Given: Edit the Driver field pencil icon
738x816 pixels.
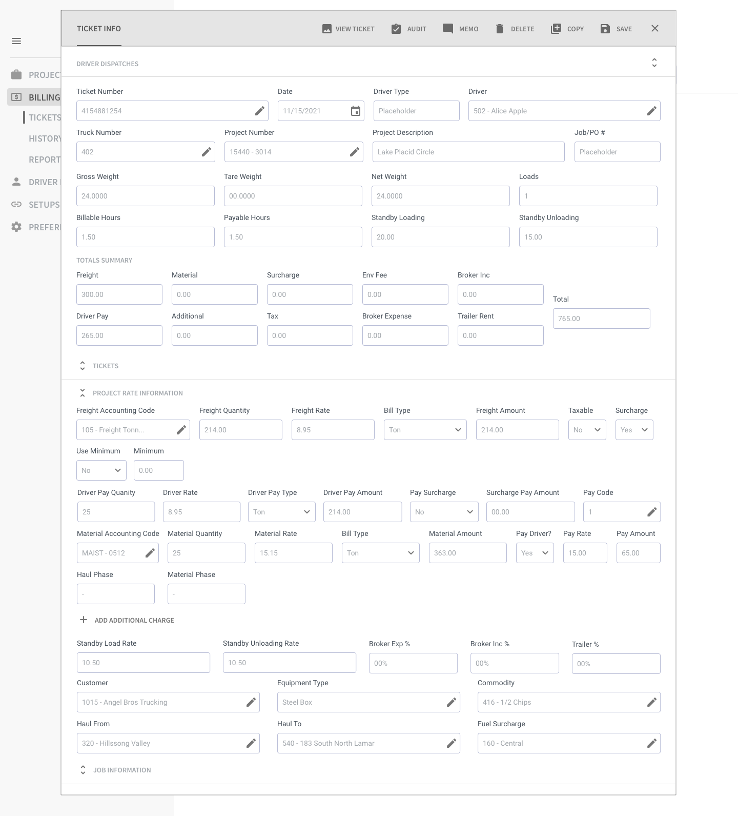Looking at the screenshot, I should [x=652, y=111].
